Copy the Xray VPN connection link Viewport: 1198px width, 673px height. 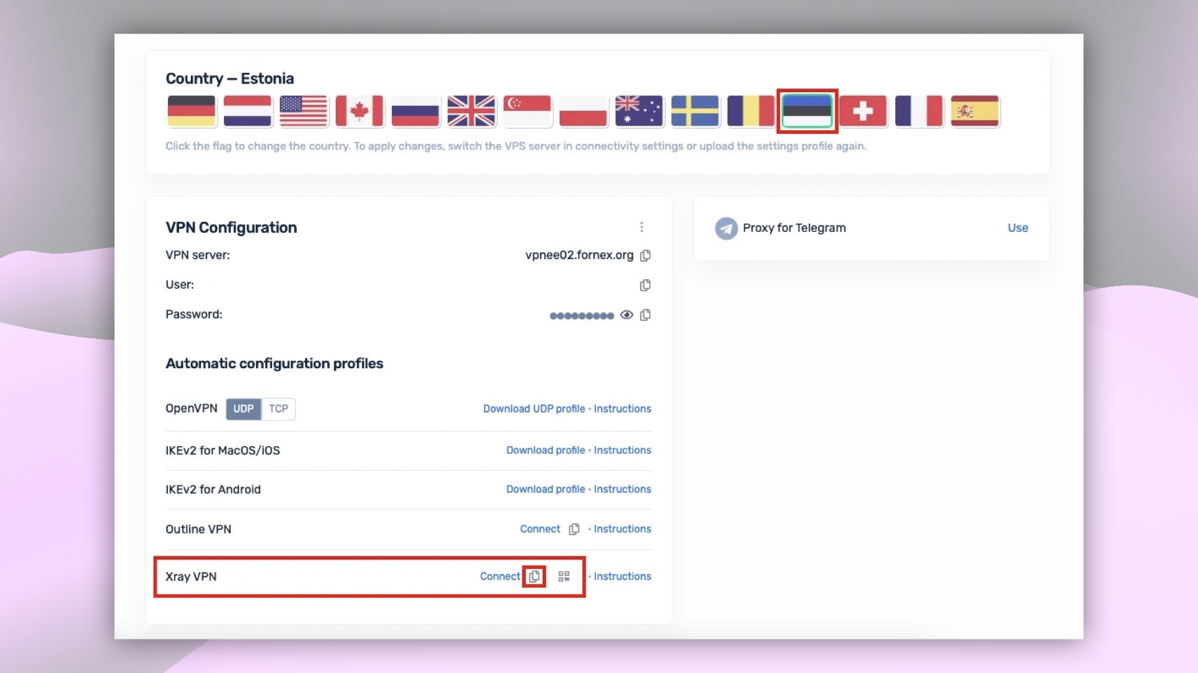tap(534, 576)
